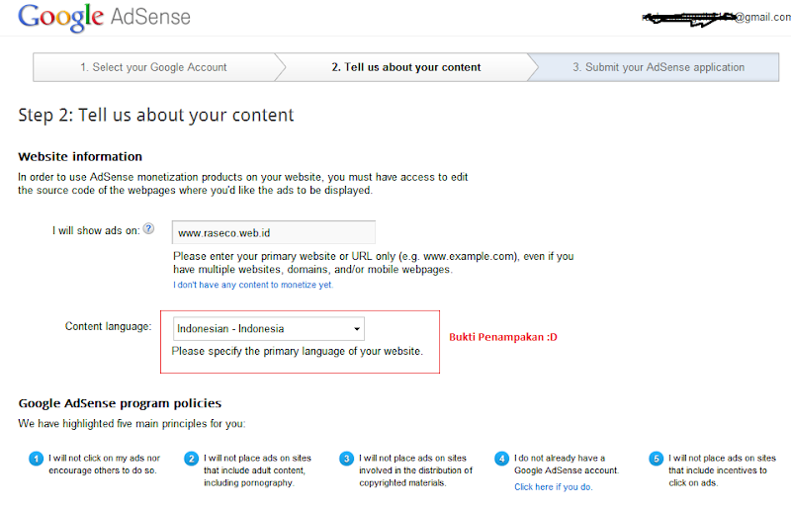The width and height of the screenshot is (791, 509).
Task: Click the policy number 4 circle icon
Action: point(501,459)
